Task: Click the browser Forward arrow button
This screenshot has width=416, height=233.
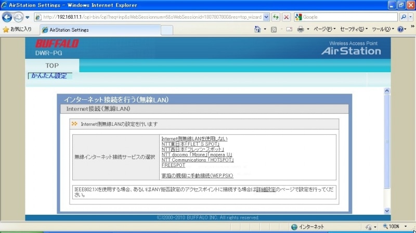Action: tap(18, 17)
